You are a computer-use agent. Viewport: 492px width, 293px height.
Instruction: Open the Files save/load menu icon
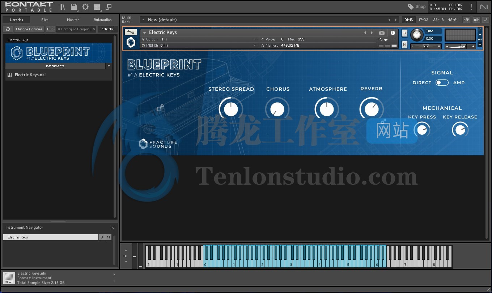(x=74, y=7)
